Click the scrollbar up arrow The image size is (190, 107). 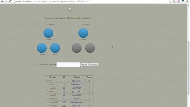pyautogui.click(x=189, y=5)
